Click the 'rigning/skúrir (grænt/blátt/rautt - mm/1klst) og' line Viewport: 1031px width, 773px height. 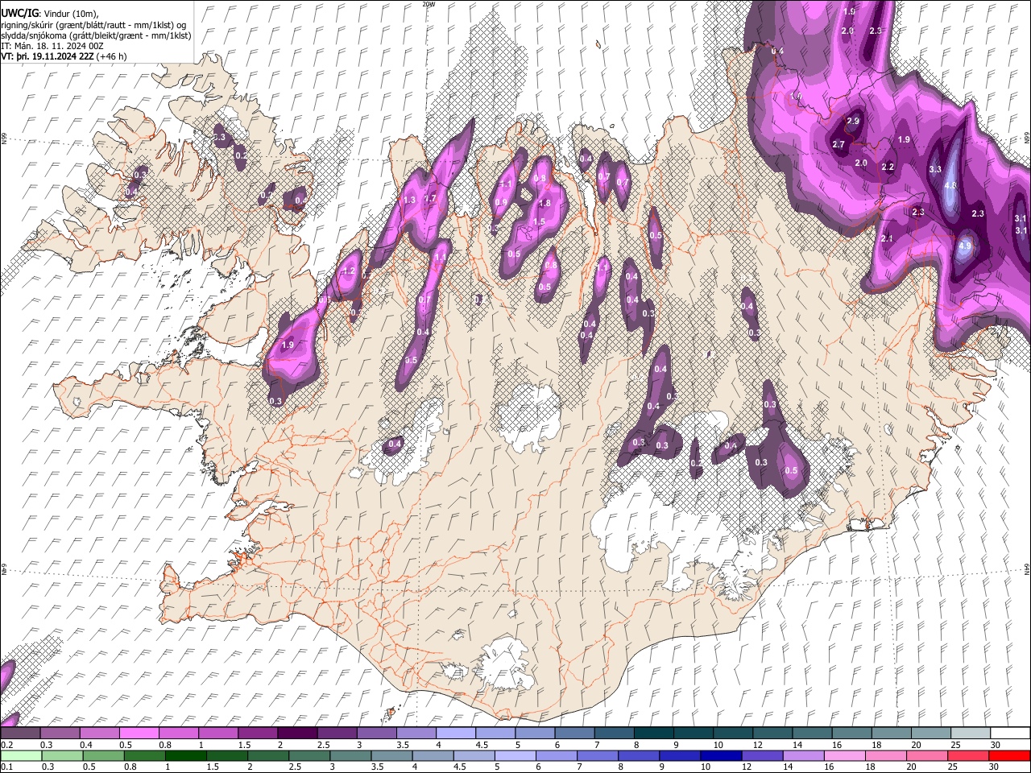click(94, 24)
